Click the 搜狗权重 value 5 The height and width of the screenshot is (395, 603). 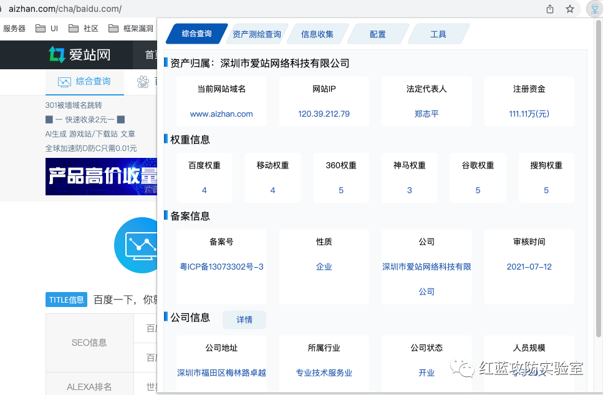546,190
